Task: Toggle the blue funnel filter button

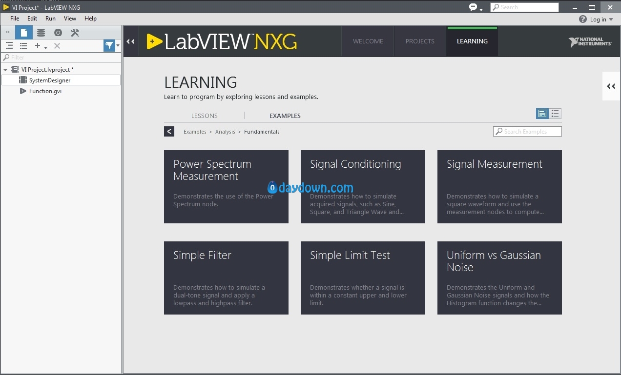Action: point(109,45)
